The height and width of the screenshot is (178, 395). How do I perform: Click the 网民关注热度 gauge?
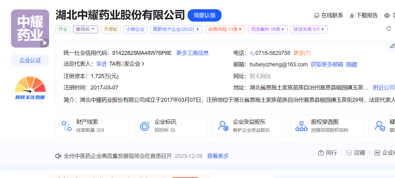tap(30, 88)
